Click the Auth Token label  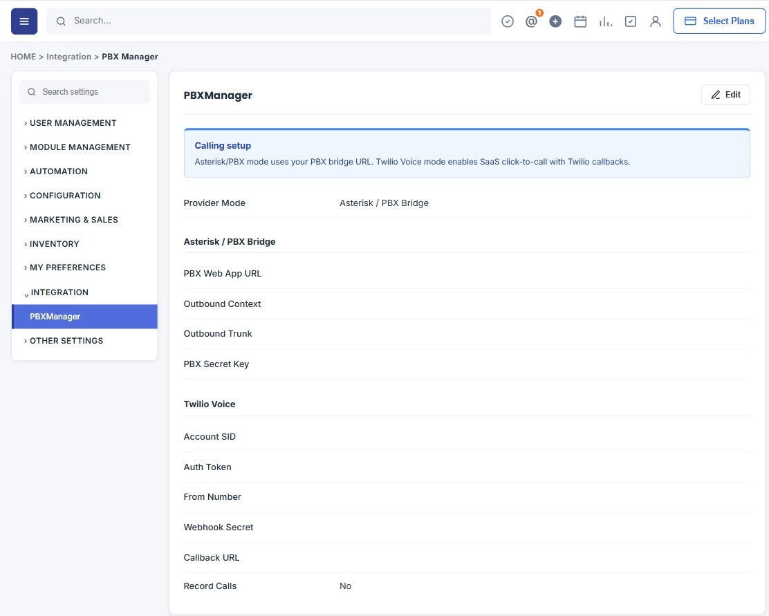click(x=207, y=467)
